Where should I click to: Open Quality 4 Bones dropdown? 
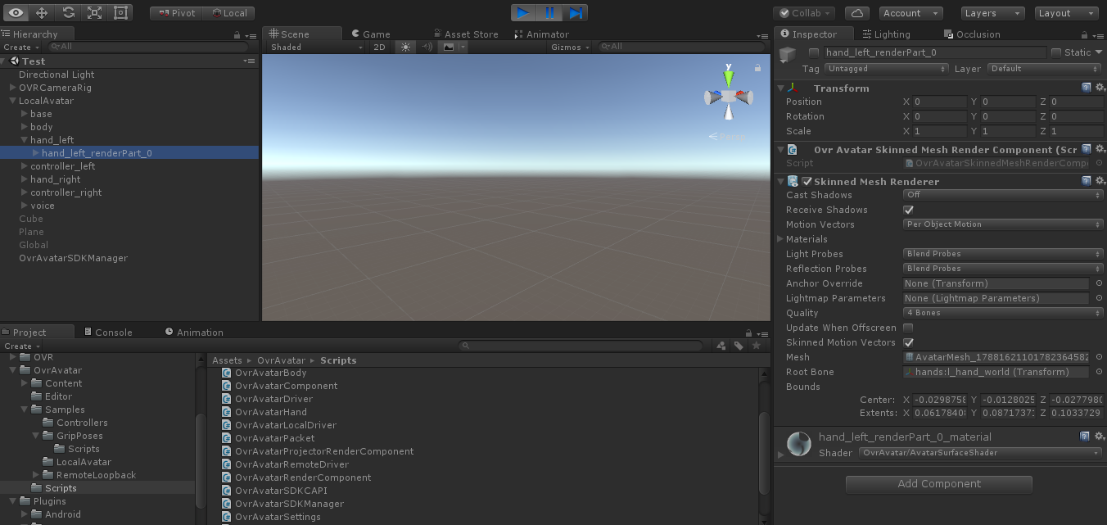click(x=1003, y=313)
